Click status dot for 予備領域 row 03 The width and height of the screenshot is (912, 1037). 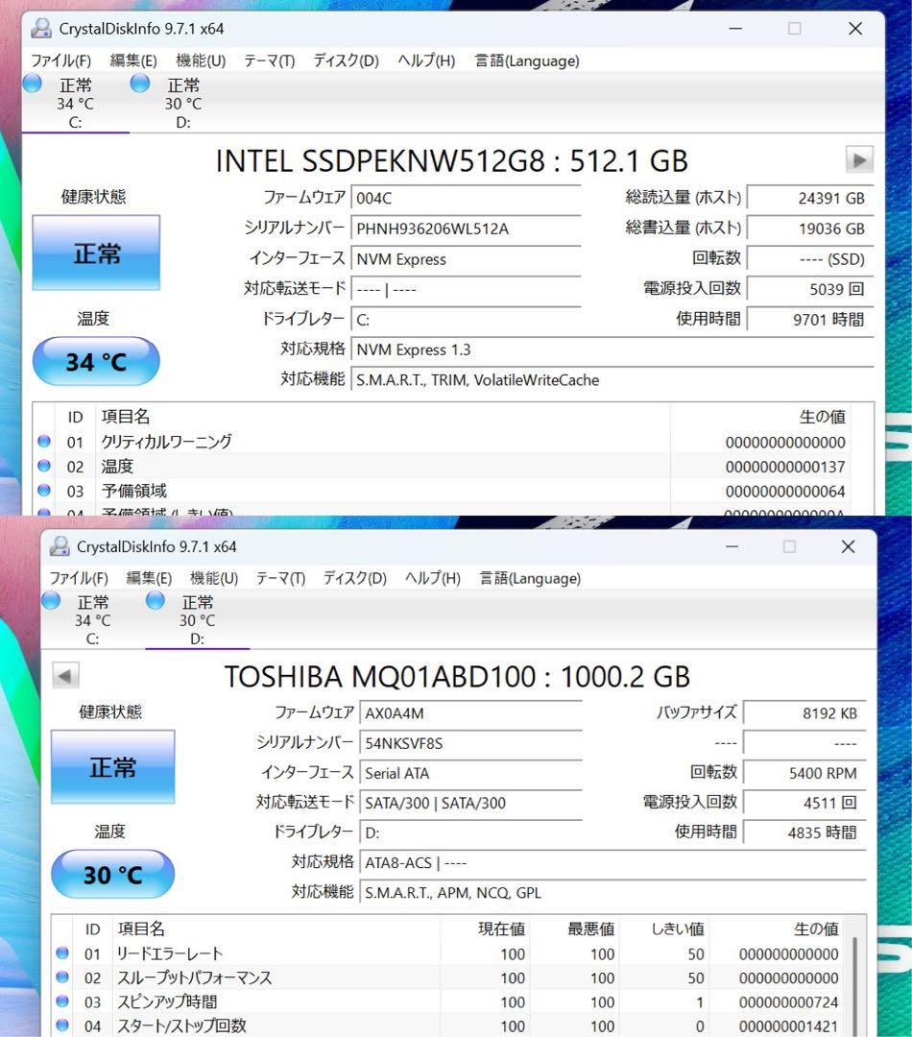pos(44,490)
